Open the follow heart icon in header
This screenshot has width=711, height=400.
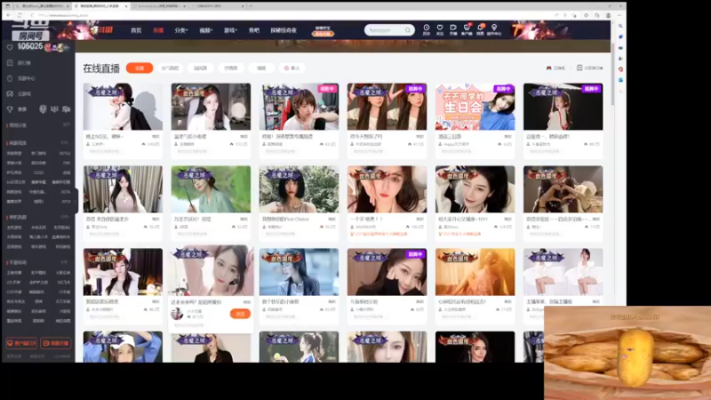pyautogui.click(x=440, y=28)
